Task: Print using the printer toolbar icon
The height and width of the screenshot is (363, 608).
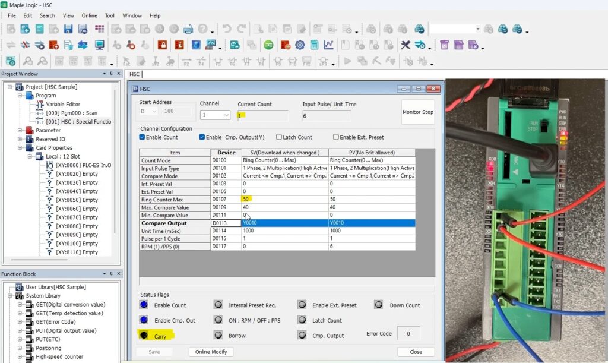Action: tap(188, 29)
